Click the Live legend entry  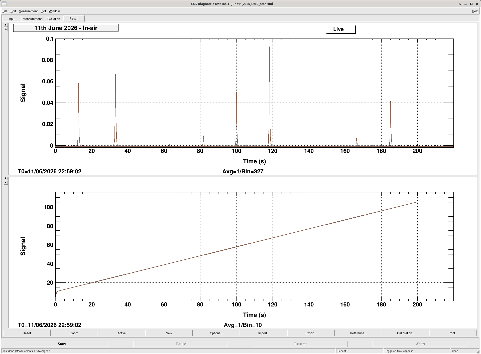click(341, 29)
